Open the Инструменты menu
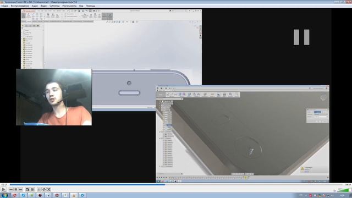Viewport: 352px width, 198px height. 69,6
